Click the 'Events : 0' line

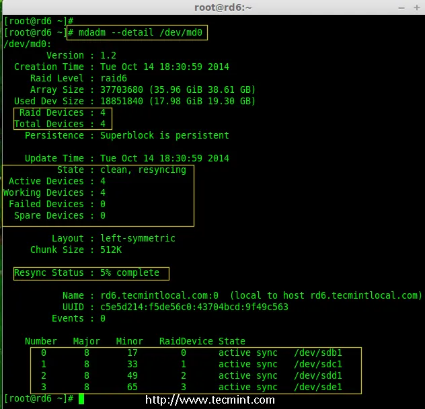coord(79,318)
